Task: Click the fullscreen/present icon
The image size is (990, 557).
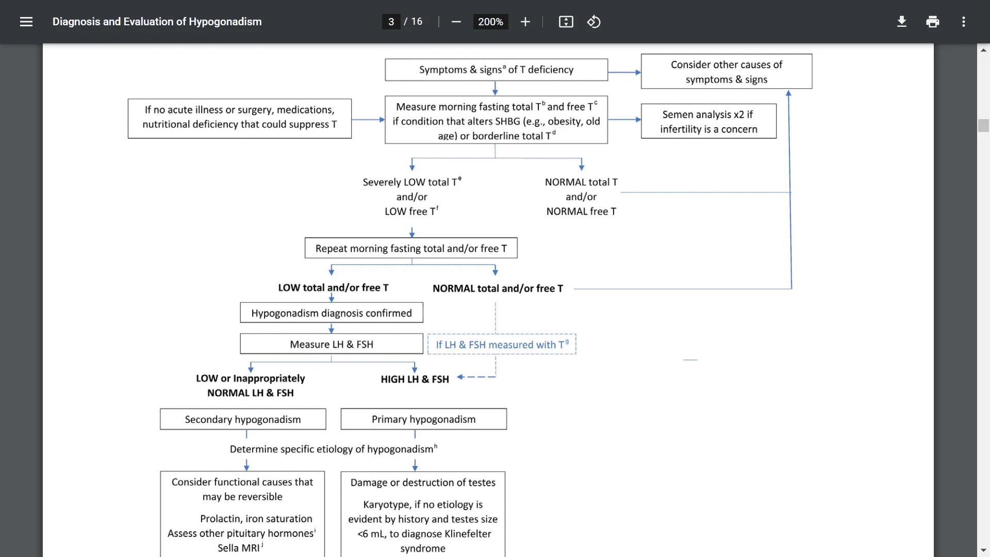Action: tap(566, 22)
